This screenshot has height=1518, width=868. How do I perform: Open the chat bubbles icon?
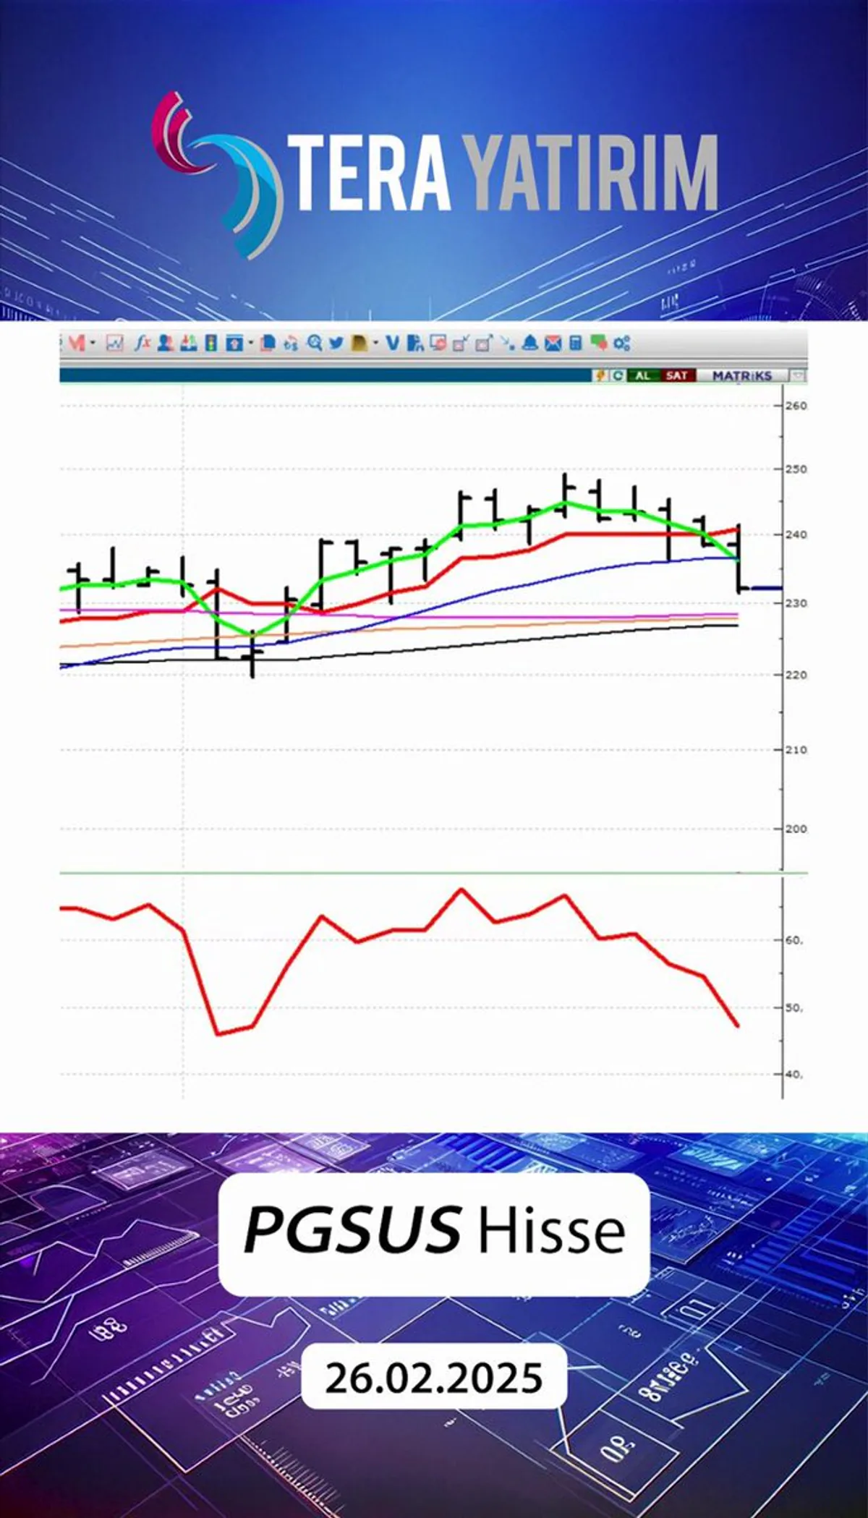[x=598, y=343]
